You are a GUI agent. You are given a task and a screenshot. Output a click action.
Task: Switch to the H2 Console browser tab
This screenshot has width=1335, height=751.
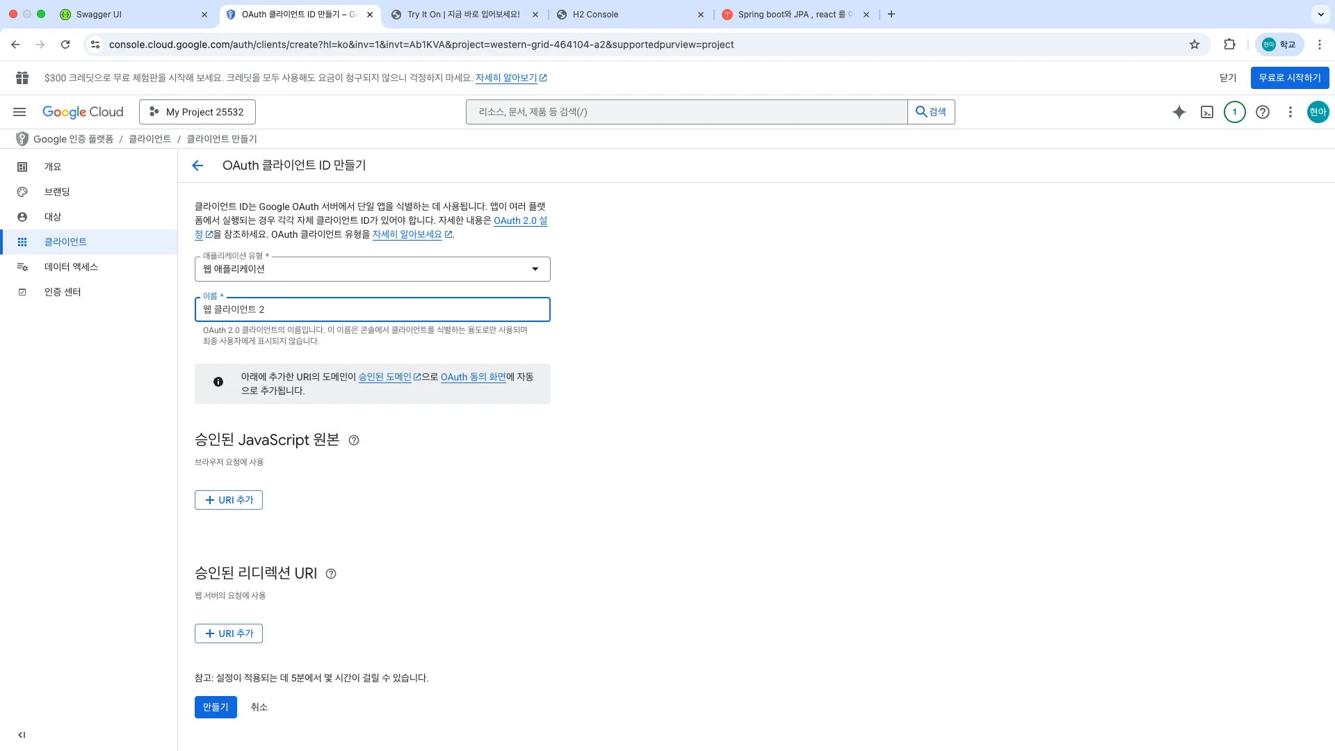[595, 14]
